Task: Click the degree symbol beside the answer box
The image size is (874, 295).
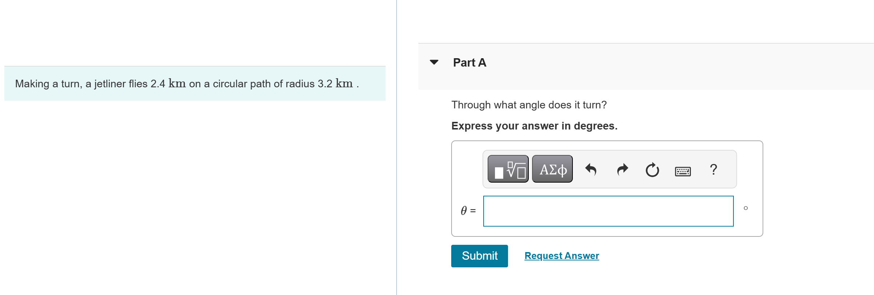Action: pos(745,208)
